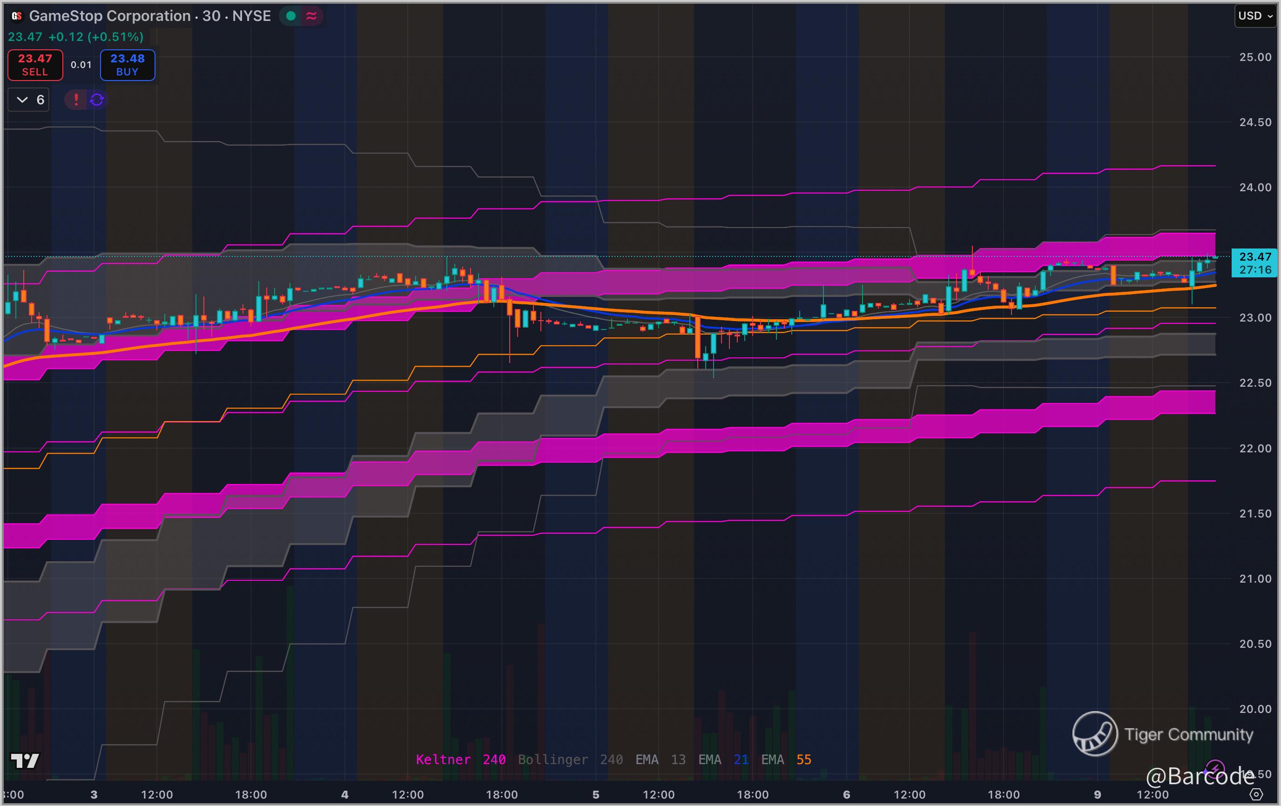This screenshot has width=1281, height=806.
Task: Expand the collapsed indicators legend showing 6
Action: (x=29, y=100)
